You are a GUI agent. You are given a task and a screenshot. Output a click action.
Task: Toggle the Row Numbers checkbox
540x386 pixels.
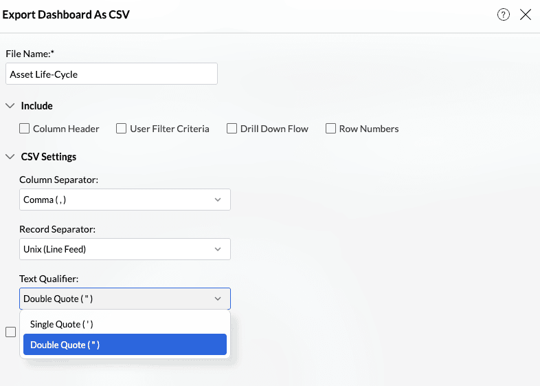330,129
